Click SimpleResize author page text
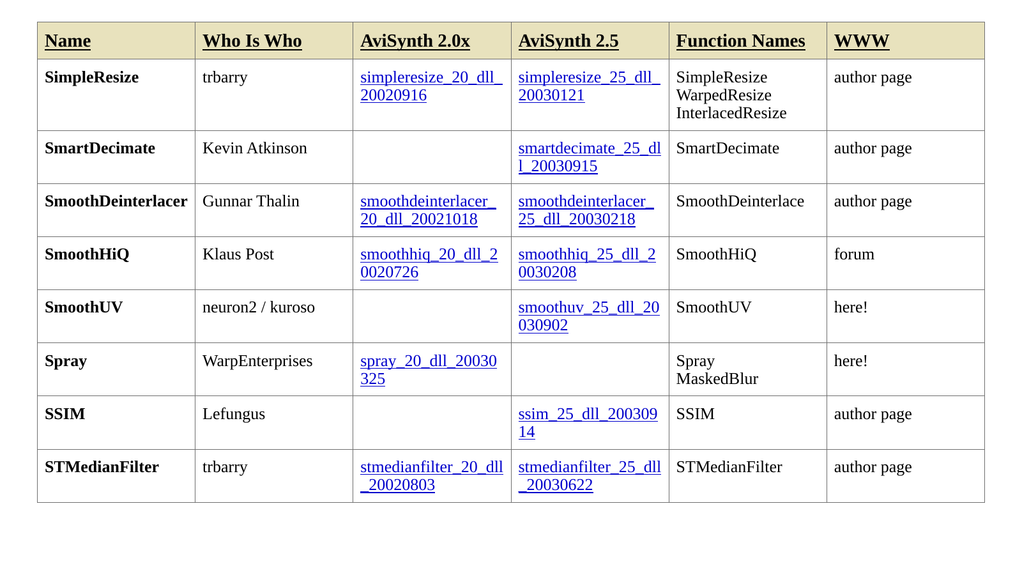 (x=873, y=77)
